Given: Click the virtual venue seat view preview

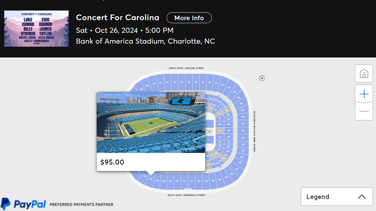Looking at the screenshot, I should pyautogui.click(x=151, y=122).
